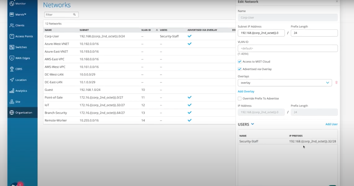Click overlay checkmark in Branch-Security row

pos(189,112)
